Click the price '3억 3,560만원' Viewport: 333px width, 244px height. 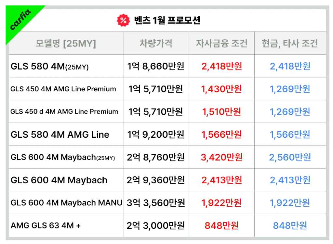pos(156,203)
